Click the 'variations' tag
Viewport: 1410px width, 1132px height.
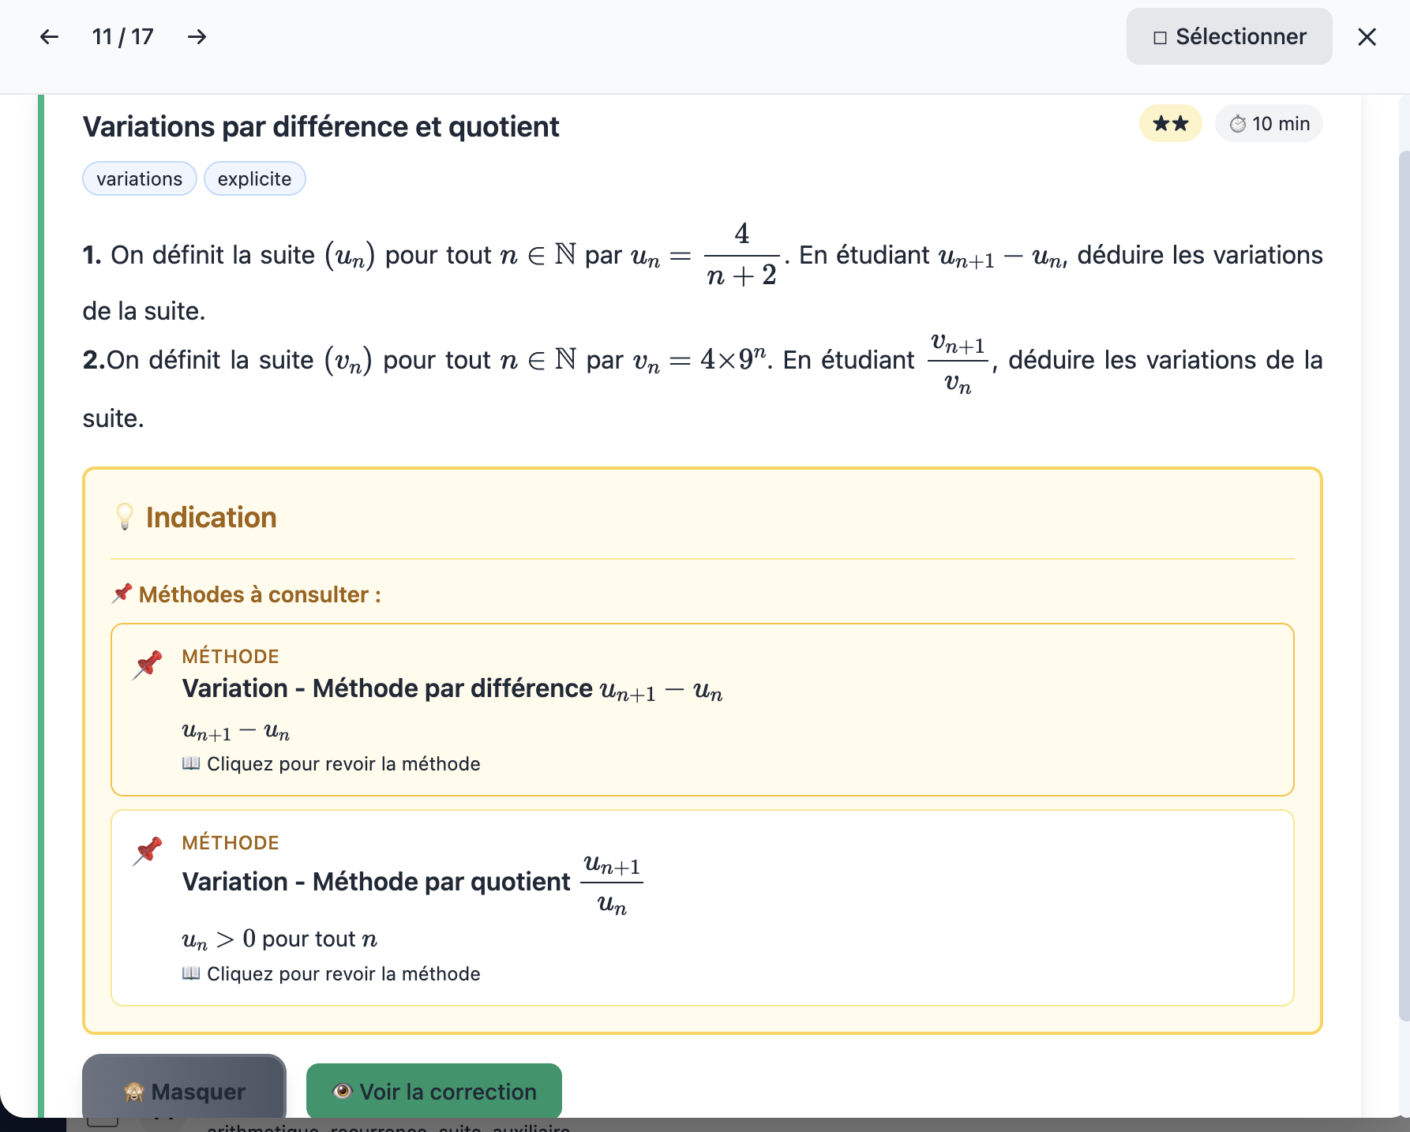(x=139, y=179)
